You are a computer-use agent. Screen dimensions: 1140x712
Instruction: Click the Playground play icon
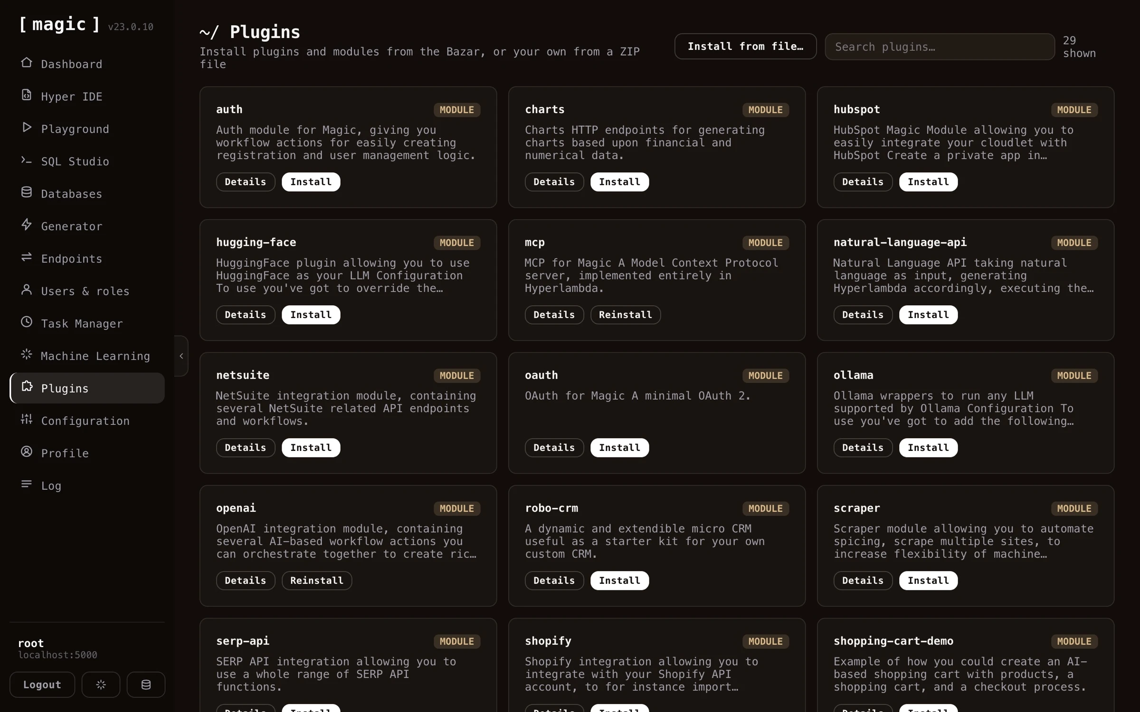tap(27, 127)
